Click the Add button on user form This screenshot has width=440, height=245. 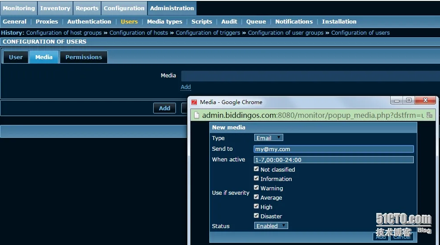click(x=164, y=108)
